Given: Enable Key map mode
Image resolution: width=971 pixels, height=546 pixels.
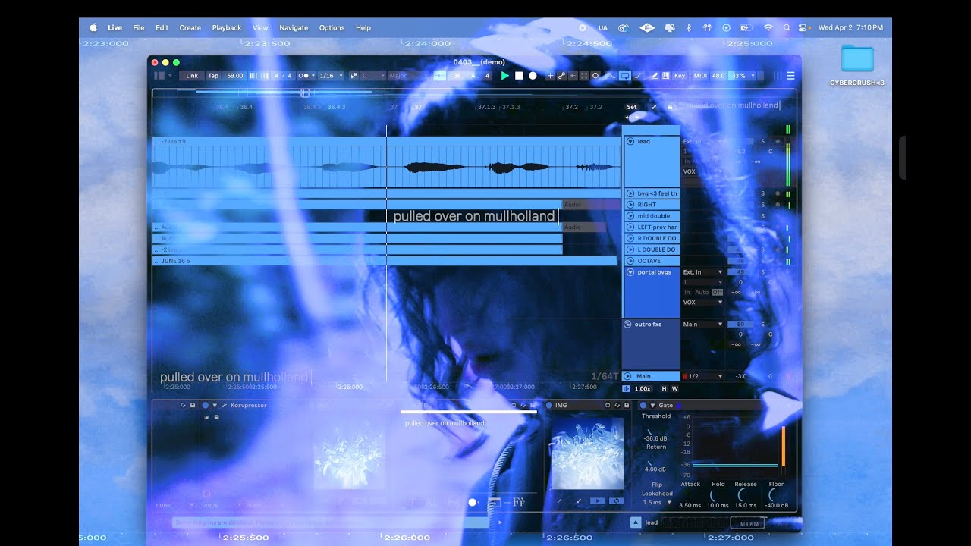Looking at the screenshot, I should 680,76.
